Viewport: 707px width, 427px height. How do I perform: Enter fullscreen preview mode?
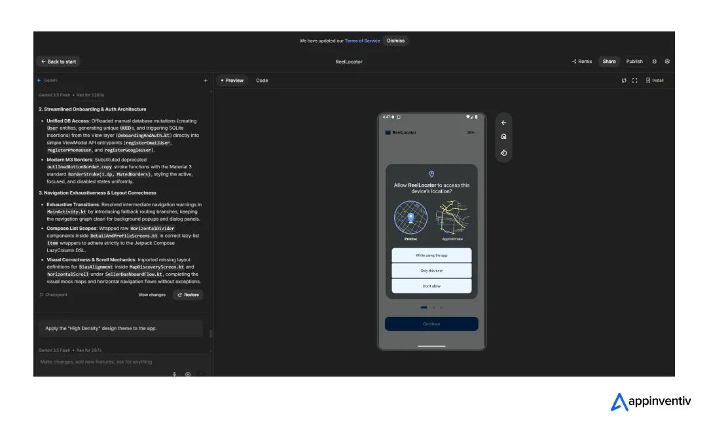634,81
